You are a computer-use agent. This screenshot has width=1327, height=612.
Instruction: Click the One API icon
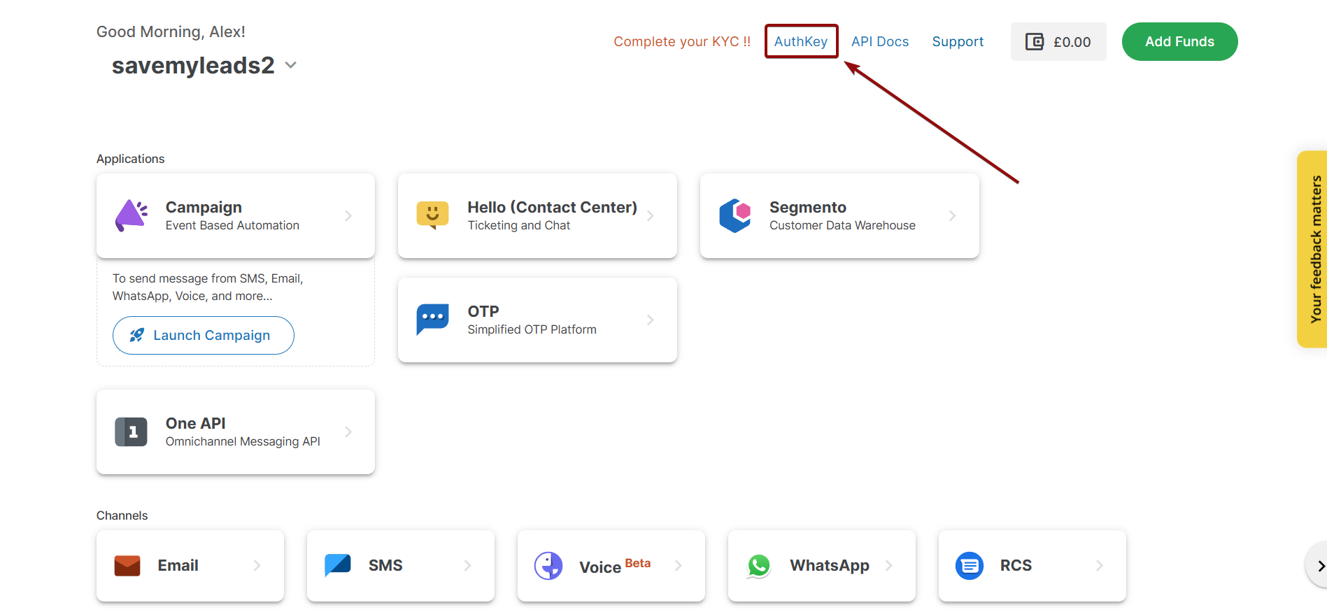pyautogui.click(x=131, y=432)
